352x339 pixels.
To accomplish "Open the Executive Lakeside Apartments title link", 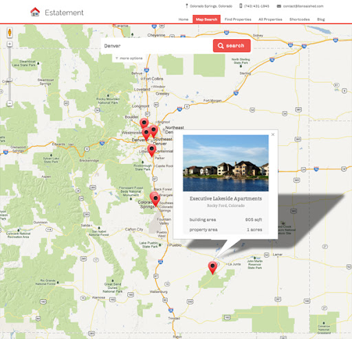I will tap(225, 198).
